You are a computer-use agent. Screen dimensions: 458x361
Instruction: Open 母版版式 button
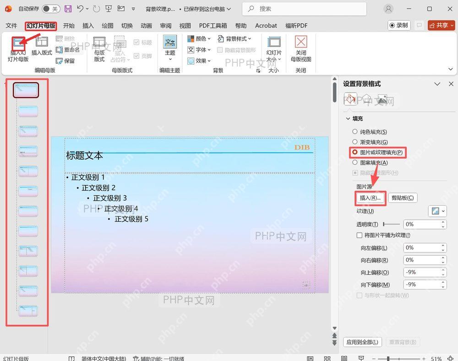point(99,49)
